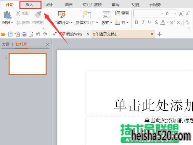Image resolution: width=193 pixels, height=145 pixels.
Task: Apply the font color A
Action: [163, 22]
